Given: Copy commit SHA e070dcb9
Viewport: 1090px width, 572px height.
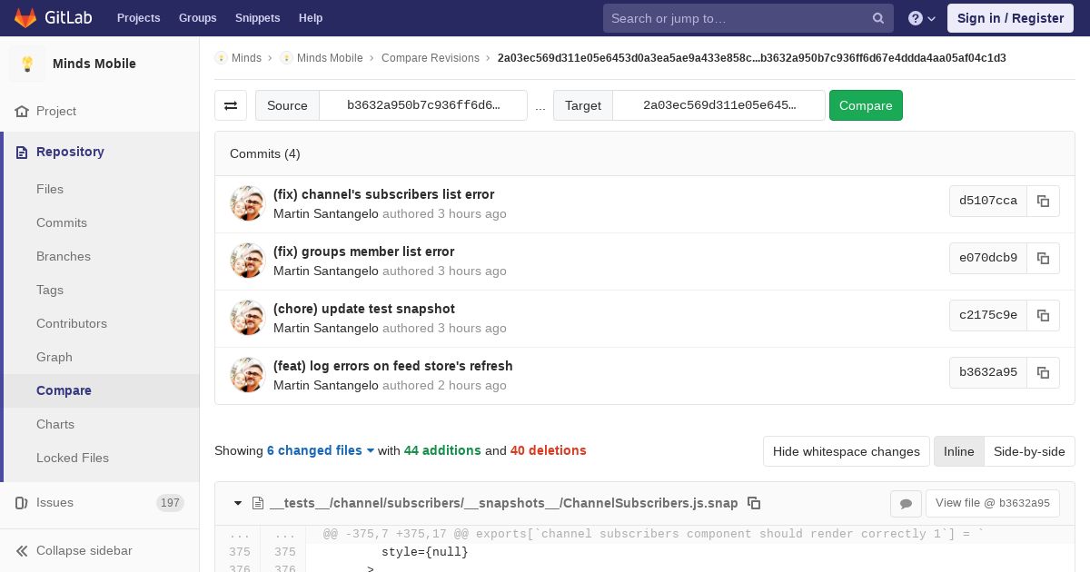Looking at the screenshot, I should point(1043,259).
